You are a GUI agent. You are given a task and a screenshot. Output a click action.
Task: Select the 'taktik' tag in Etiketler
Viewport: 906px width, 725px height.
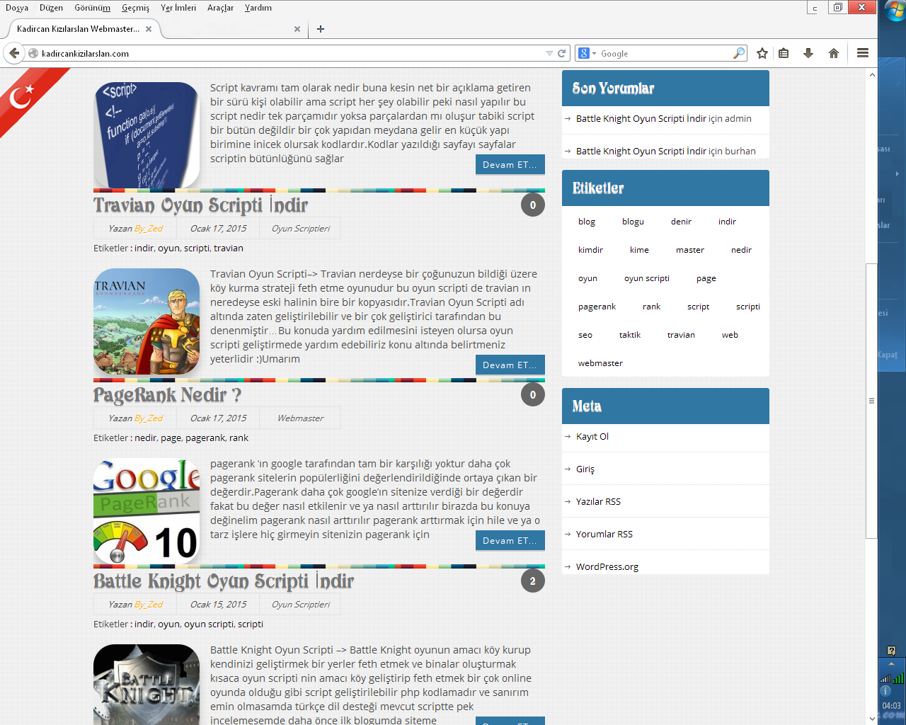pos(630,335)
